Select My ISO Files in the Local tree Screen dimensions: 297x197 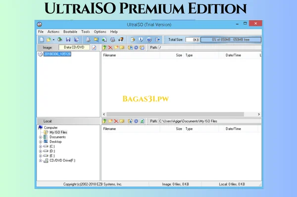58,132
